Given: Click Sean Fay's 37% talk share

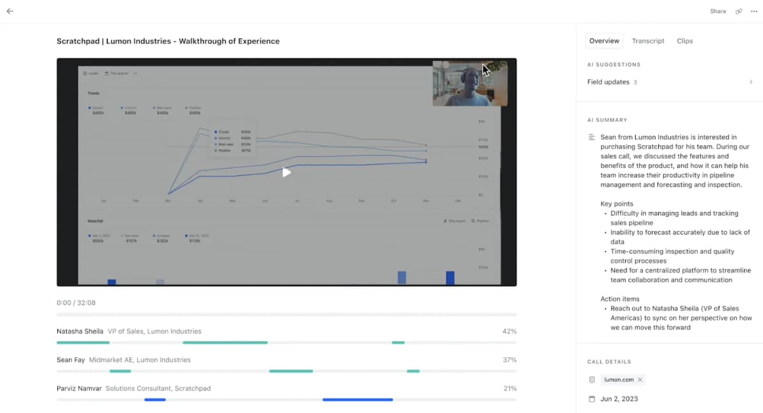Looking at the screenshot, I should click(x=509, y=360).
